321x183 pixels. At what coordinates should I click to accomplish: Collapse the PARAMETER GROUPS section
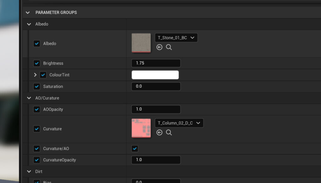[x=28, y=13]
